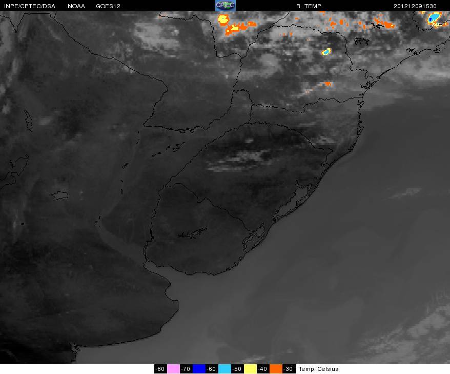The width and height of the screenshot is (450, 374).
Task: Select the -30 legend value
Action: pyautogui.click(x=289, y=369)
